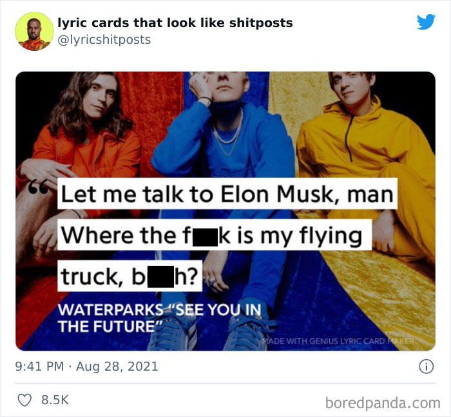Open the Waterparks lyric card image
Image resolution: width=451 pixels, height=417 pixels.
pos(225,211)
